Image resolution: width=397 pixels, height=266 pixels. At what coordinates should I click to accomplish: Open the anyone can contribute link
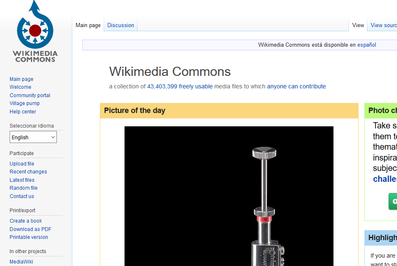(296, 86)
